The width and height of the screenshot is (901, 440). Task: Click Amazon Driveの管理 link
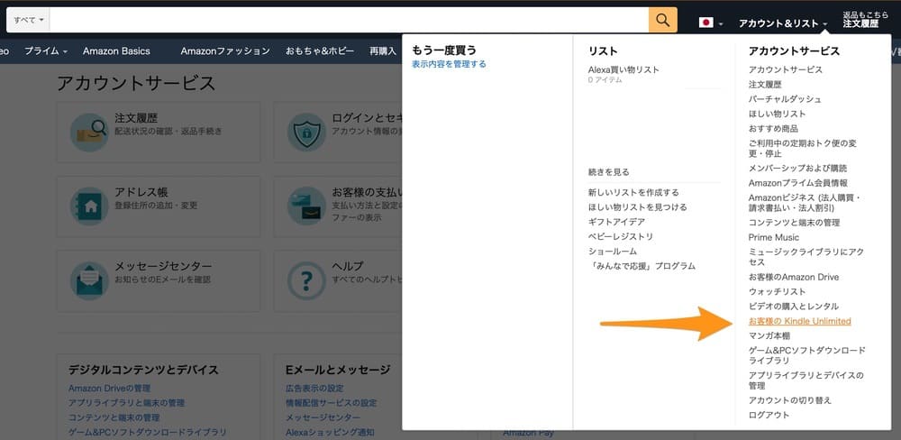[x=109, y=388]
